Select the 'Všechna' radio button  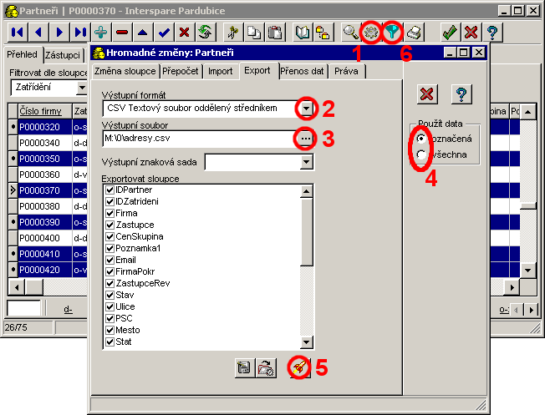coord(421,154)
